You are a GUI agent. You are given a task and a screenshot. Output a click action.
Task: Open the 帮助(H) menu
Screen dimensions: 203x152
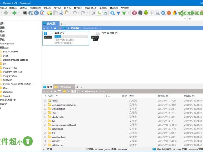tap(125, 8)
